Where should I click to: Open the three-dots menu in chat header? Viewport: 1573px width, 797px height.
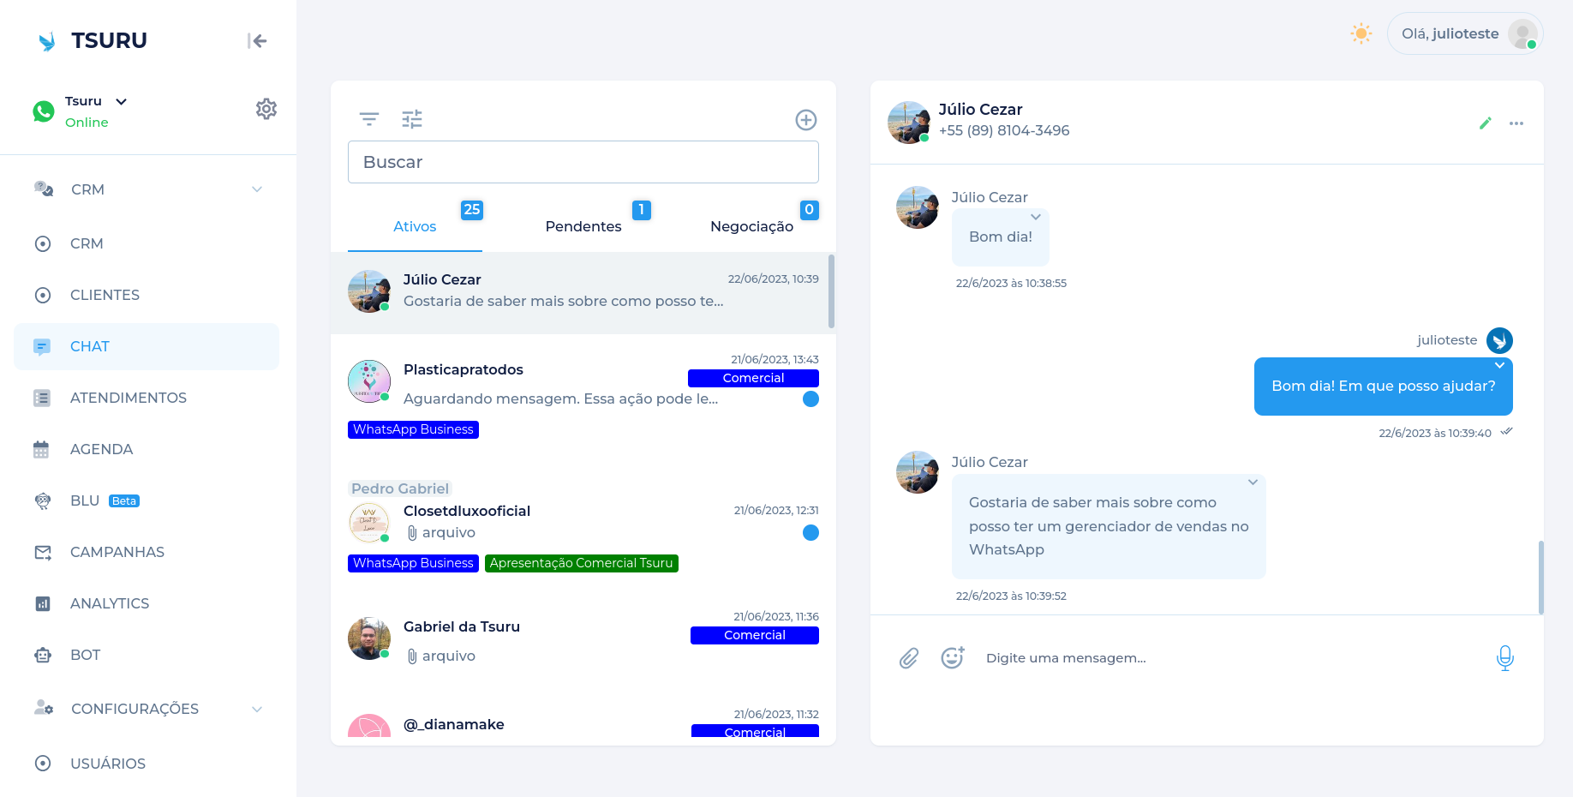coord(1516,123)
